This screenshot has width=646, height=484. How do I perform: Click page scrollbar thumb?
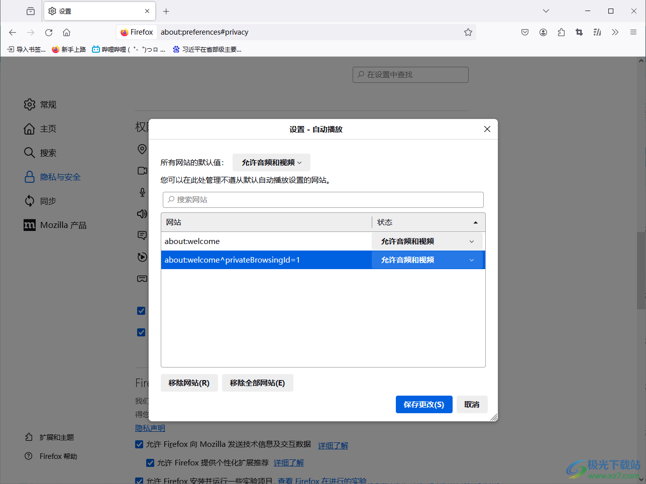[641, 270]
